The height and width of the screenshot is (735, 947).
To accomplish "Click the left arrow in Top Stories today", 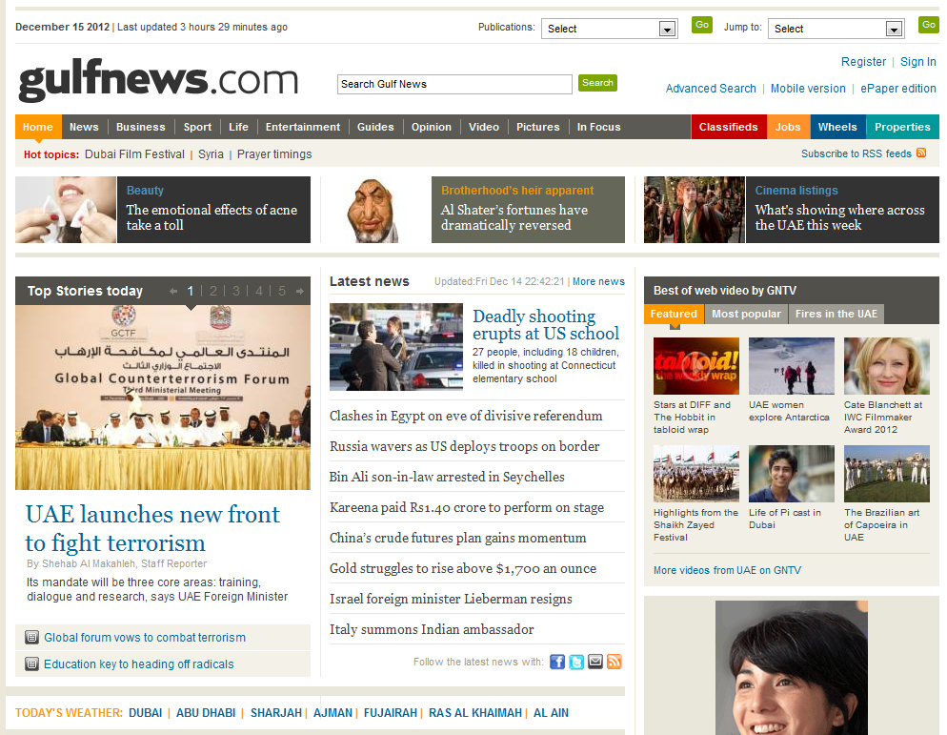I will pyautogui.click(x=173, y=291).
